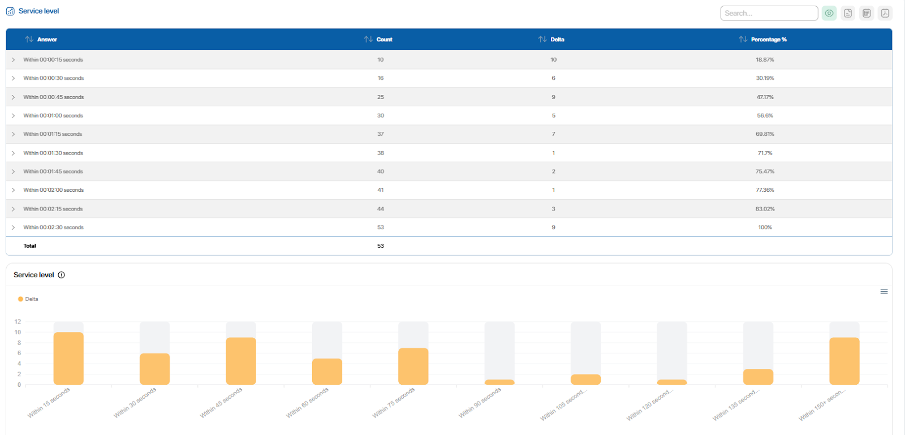Export the report as PDF
This screenshot has height=435, width=905.
(x=885, y=13)
